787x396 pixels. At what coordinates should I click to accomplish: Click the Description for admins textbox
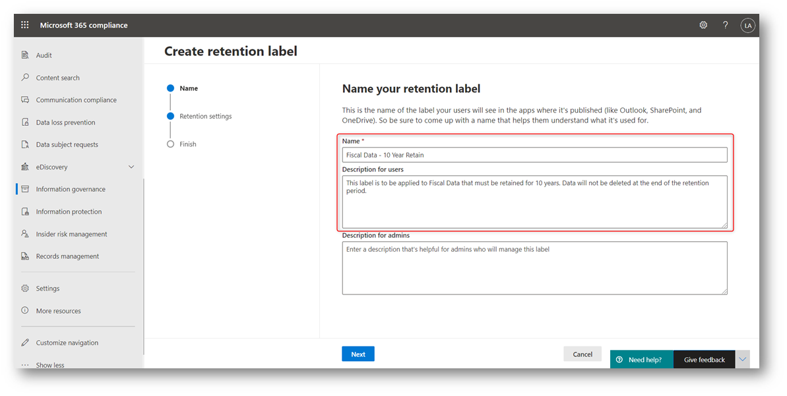pyautogui.click(x=534, y=268)
